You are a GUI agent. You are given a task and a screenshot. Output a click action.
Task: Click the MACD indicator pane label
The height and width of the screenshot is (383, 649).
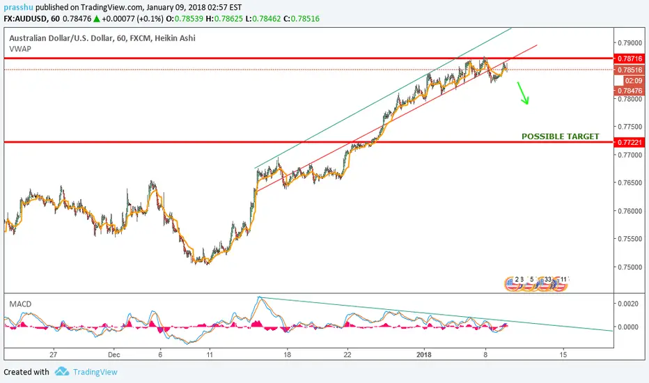[20, 304]
